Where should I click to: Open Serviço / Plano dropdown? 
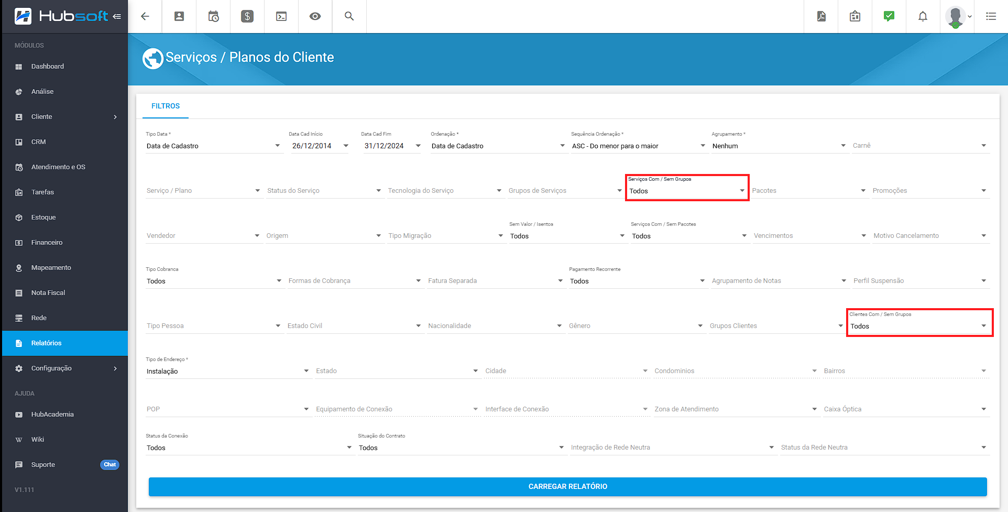[x=204, y=191]
